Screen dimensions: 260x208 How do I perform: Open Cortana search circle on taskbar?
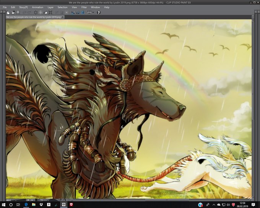(x=11, y=205)
